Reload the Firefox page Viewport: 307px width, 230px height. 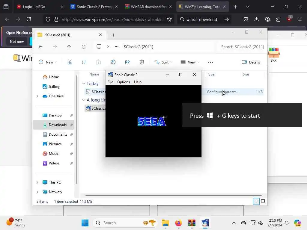[29, 19]
